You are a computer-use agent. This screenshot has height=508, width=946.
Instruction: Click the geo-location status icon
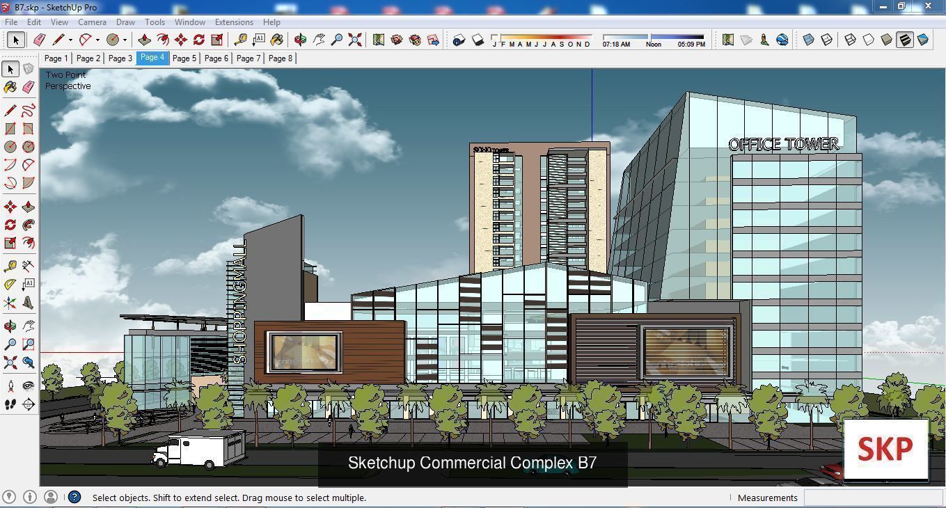click(x=9, y=497)
